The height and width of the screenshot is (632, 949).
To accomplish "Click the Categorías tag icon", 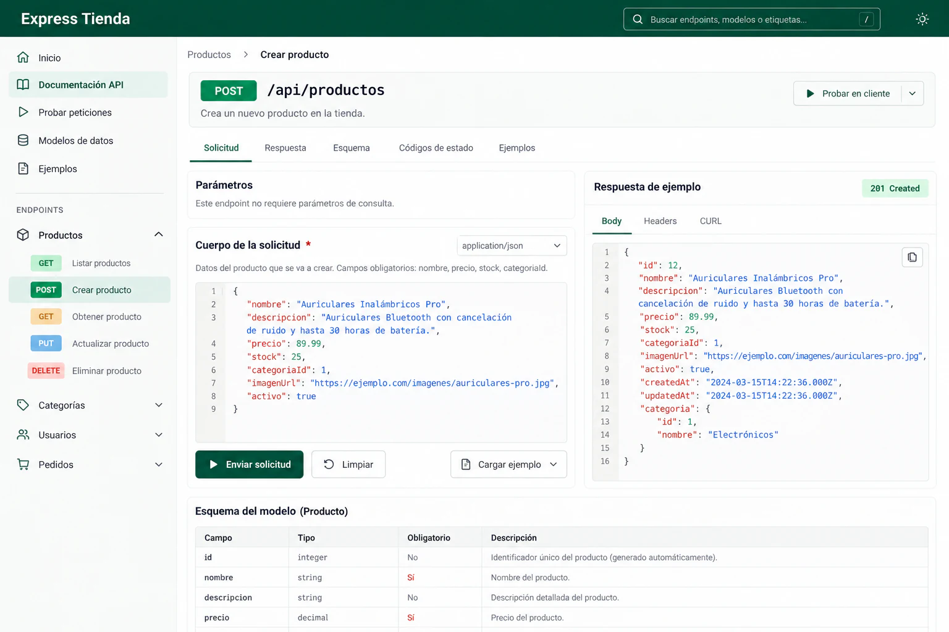I will (23, 405).
